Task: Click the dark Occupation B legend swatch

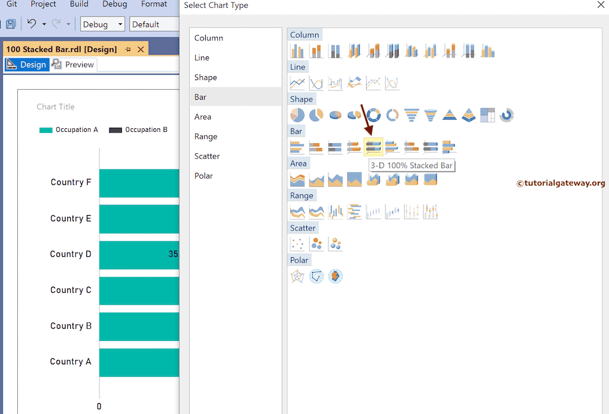Action: click(x=115, y=130)
